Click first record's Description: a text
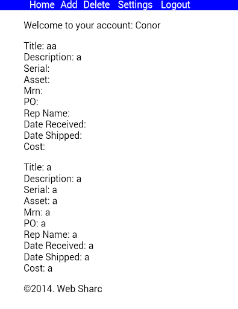The height and width of the screenshot is (309, 238). (x=52, y=57)
